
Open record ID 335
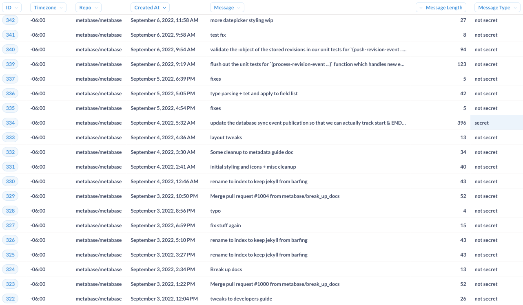[10, 108]
